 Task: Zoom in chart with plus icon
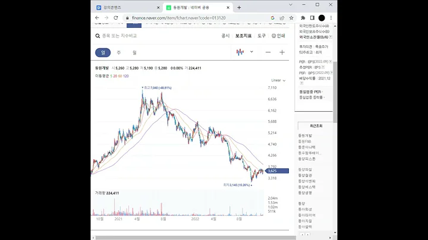(x=282, y=52)
